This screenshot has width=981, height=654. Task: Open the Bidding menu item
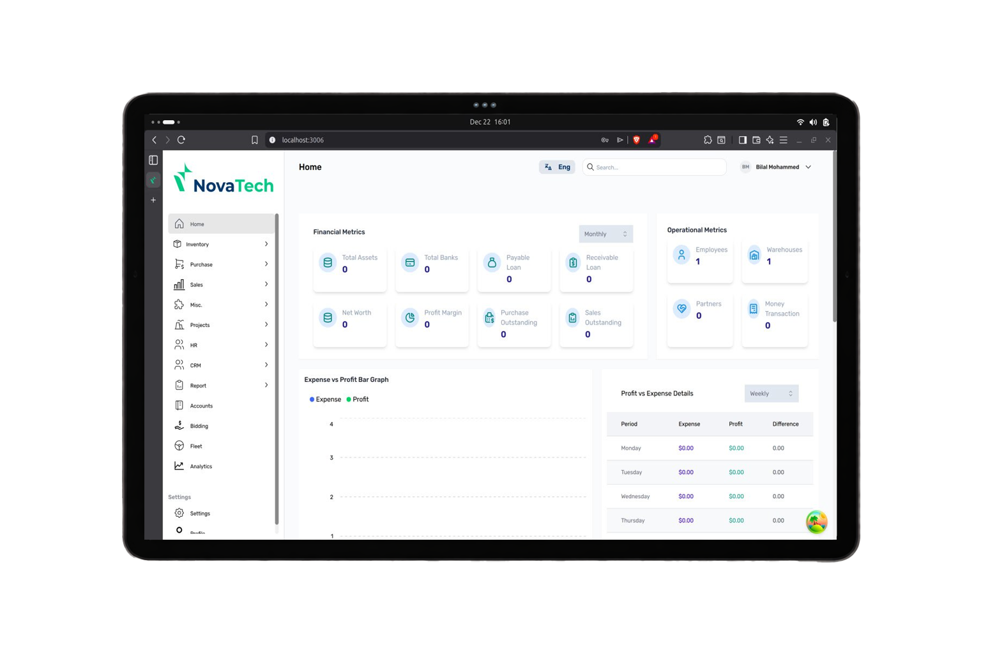click(x=221, y=426)
